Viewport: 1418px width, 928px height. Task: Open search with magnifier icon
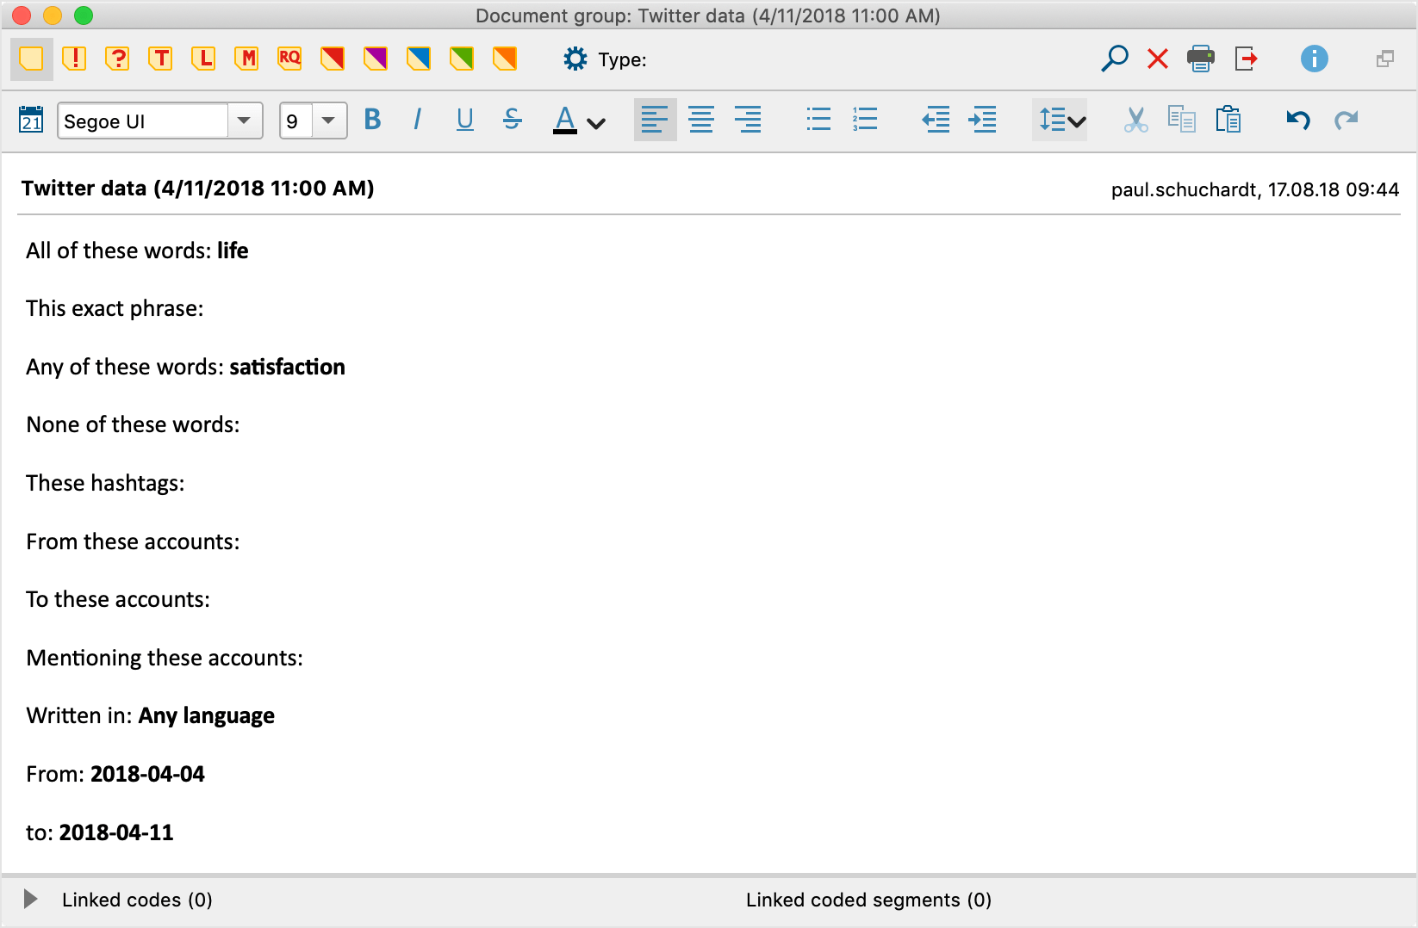(x=1115, y=59)
